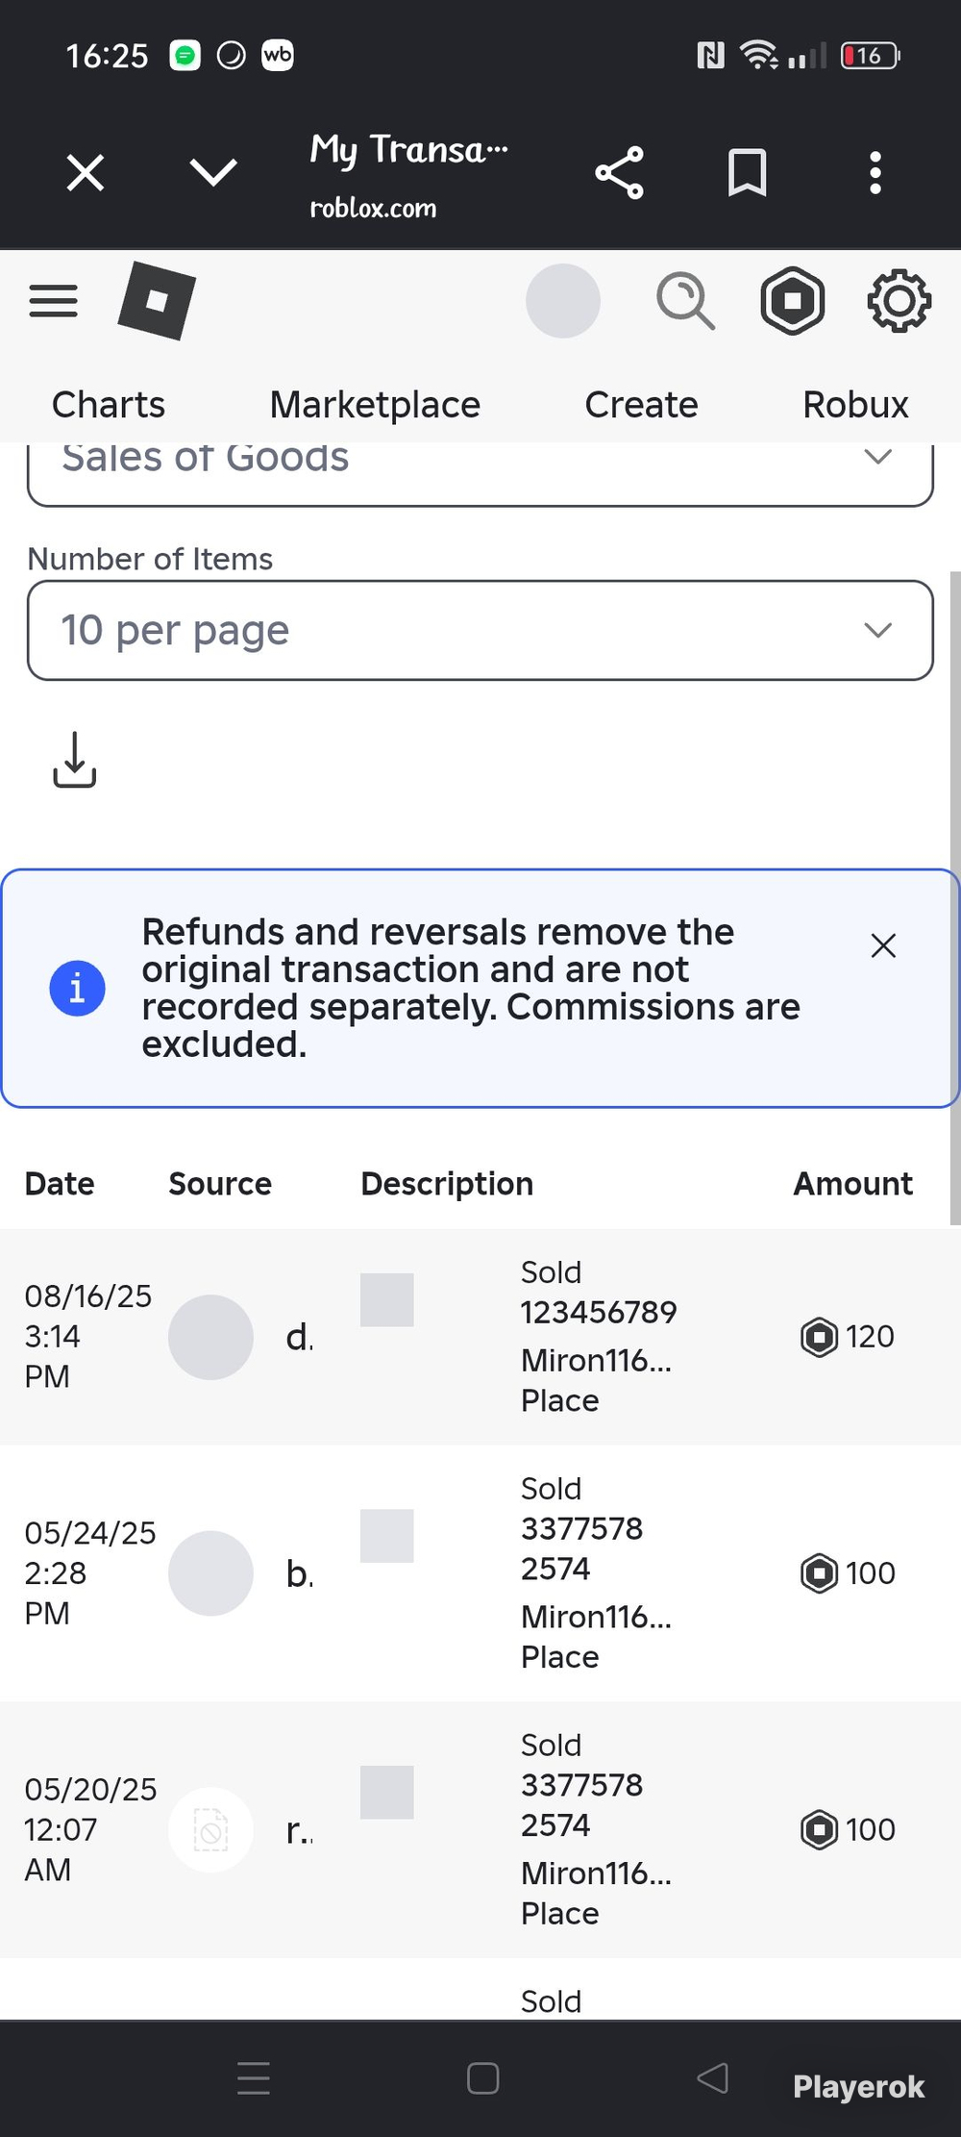Open the hamburger navigation menu
961x2137 pixels.
pyautogui.click(x=53, y=301)
